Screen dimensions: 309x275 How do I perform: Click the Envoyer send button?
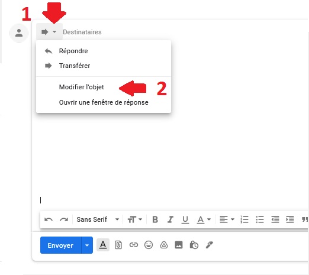click(x=60, y=245)
